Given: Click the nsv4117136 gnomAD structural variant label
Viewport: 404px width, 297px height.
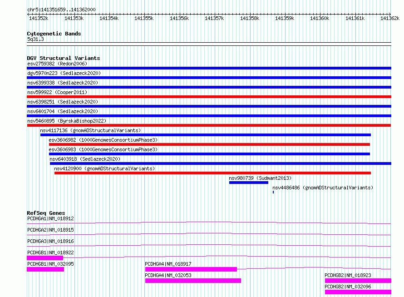Looking at the screenshot, I should pyautogui.click(x=90, y=130).
